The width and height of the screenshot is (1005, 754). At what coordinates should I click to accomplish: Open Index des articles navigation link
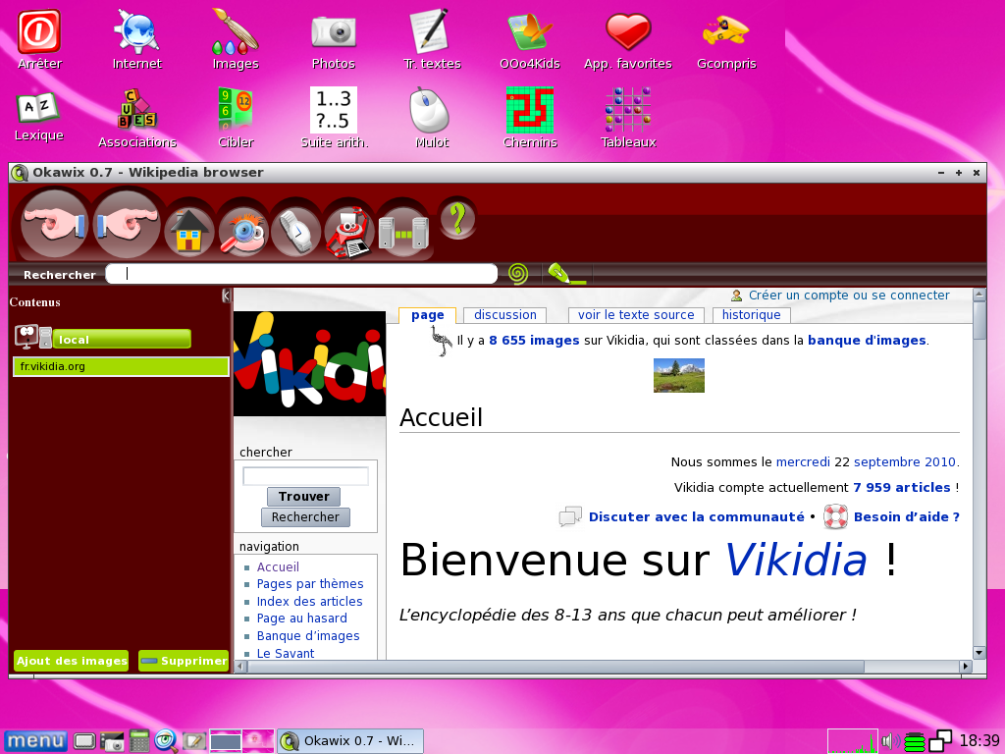309,602
